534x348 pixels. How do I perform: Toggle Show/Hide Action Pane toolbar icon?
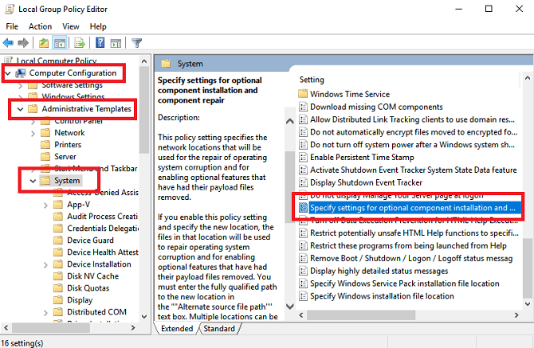116,43
